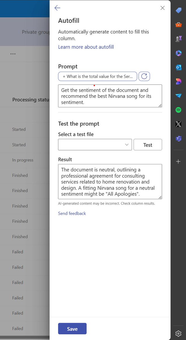Click the Private group label in background
Viewport: 186px width, 340px height.
pyautogui.click(x=36, y=32)
